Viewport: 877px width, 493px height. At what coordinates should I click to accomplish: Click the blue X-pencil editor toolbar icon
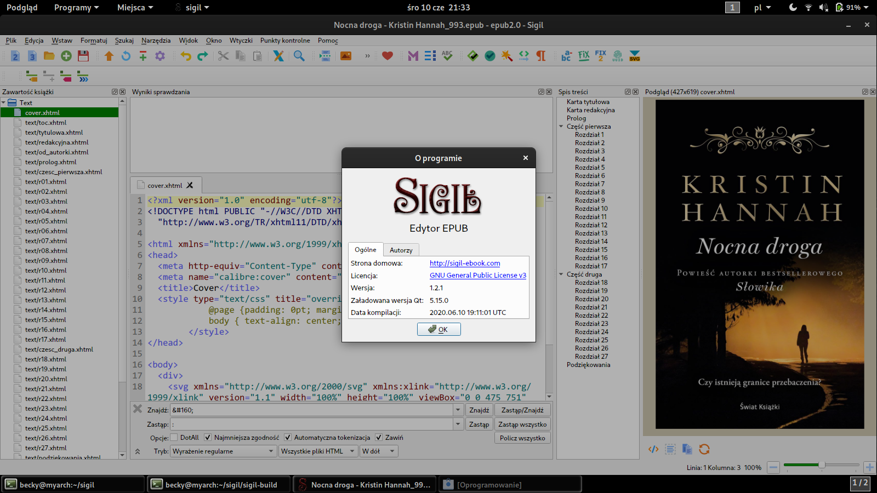coord(278,56)
